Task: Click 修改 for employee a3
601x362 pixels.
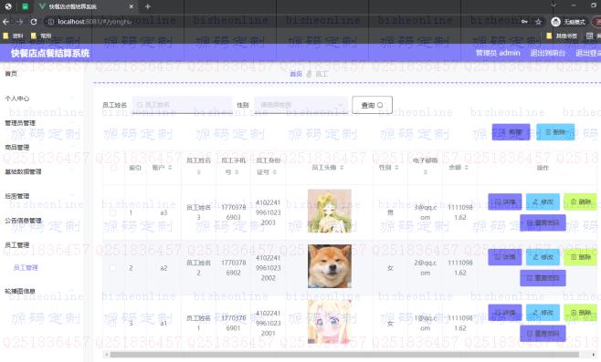Action: point(543,202)
